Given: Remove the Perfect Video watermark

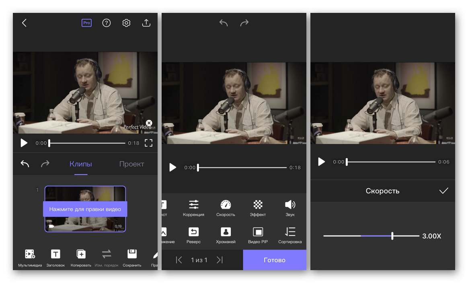Looking at the screenshot, I should click(149, 123).
